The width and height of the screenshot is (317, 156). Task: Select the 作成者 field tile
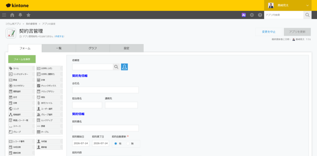[x=49, y=141]
